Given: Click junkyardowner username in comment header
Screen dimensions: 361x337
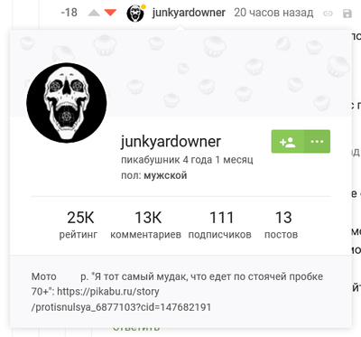Looking at the screenshot, I should [189, 13].
